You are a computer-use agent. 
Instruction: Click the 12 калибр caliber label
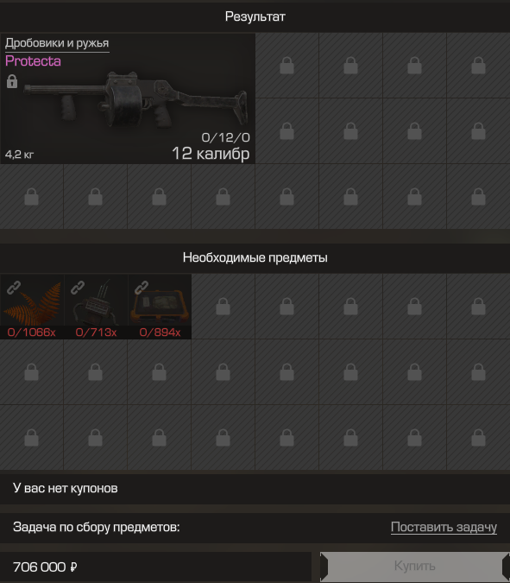[211, 154]
